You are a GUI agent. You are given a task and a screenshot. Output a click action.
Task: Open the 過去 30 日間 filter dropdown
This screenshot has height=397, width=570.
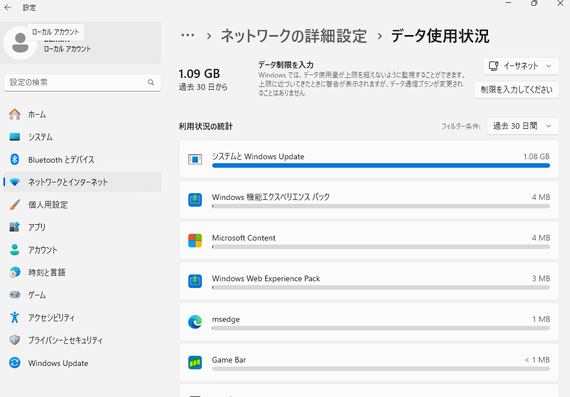(522, 126)
